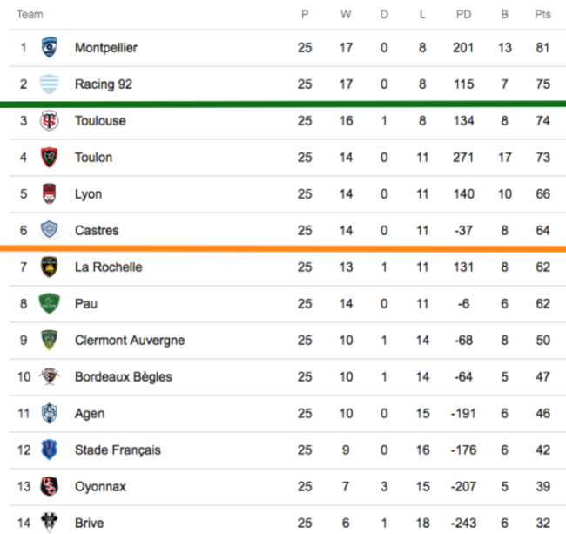
Task: Click the Montpellier team logo
Action: click(50, 47)
